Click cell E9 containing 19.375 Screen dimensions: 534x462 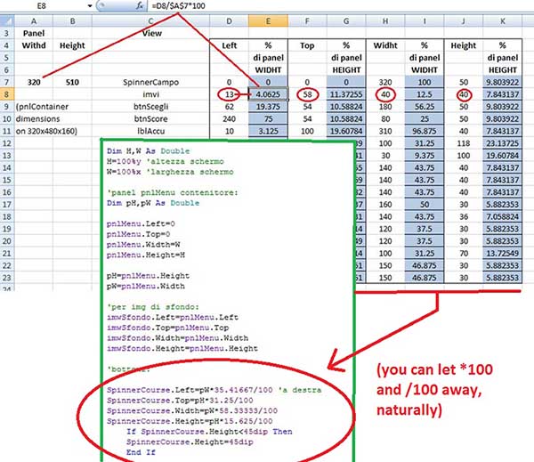[269, 107]
